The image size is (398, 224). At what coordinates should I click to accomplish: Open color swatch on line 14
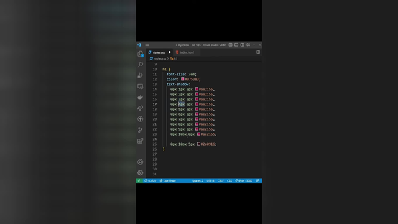[197, 89]
